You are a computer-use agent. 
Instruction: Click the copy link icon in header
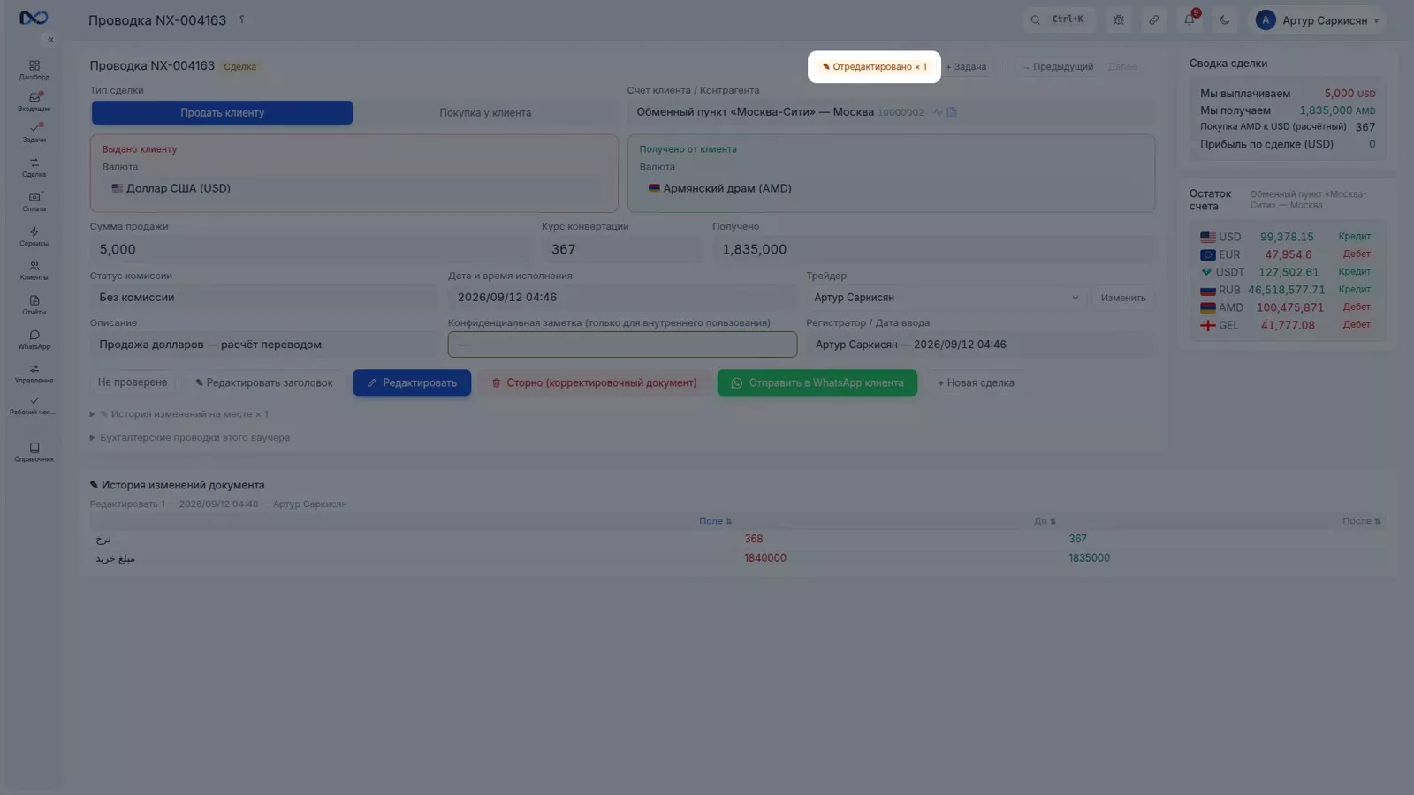point(1154,19)
